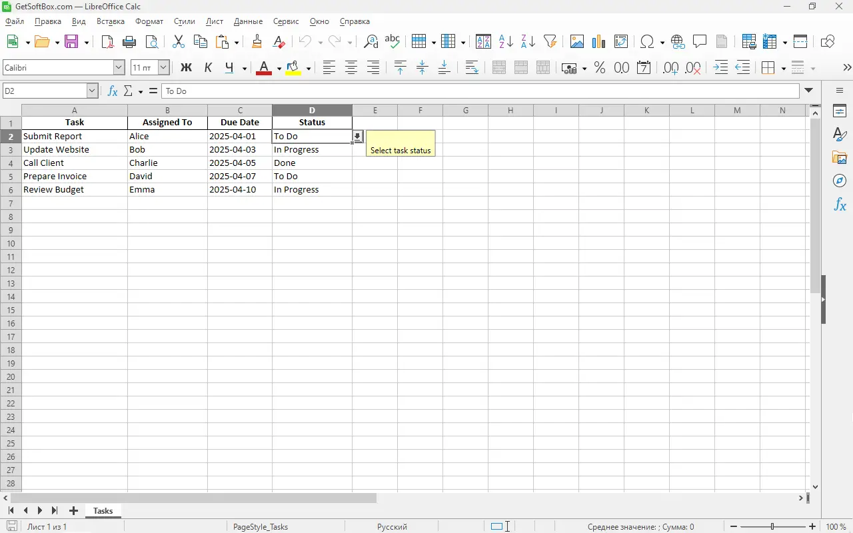The image size is (853, 533).
Task: Open the Navigator sidebar compass icon
Action: tap(840, 181)
